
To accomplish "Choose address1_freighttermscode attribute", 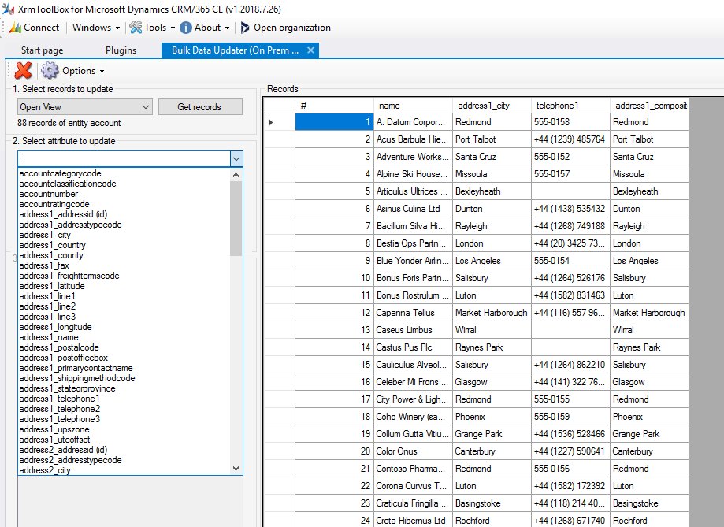I will tap(69, 276).
